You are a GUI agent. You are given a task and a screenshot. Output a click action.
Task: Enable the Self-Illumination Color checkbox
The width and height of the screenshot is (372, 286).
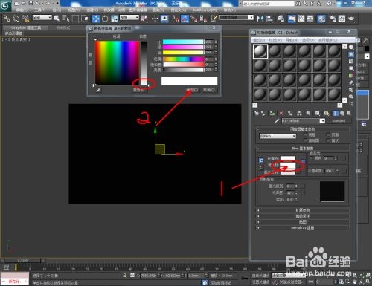click(312, 158)
